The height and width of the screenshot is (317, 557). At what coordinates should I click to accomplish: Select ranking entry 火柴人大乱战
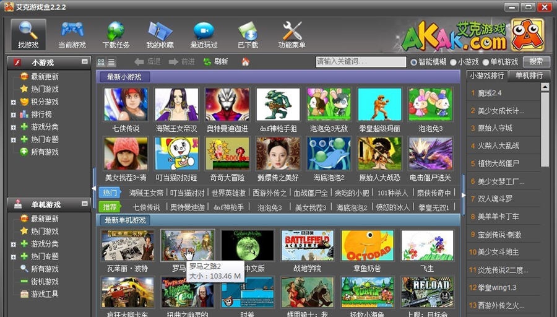pos(498,145)
